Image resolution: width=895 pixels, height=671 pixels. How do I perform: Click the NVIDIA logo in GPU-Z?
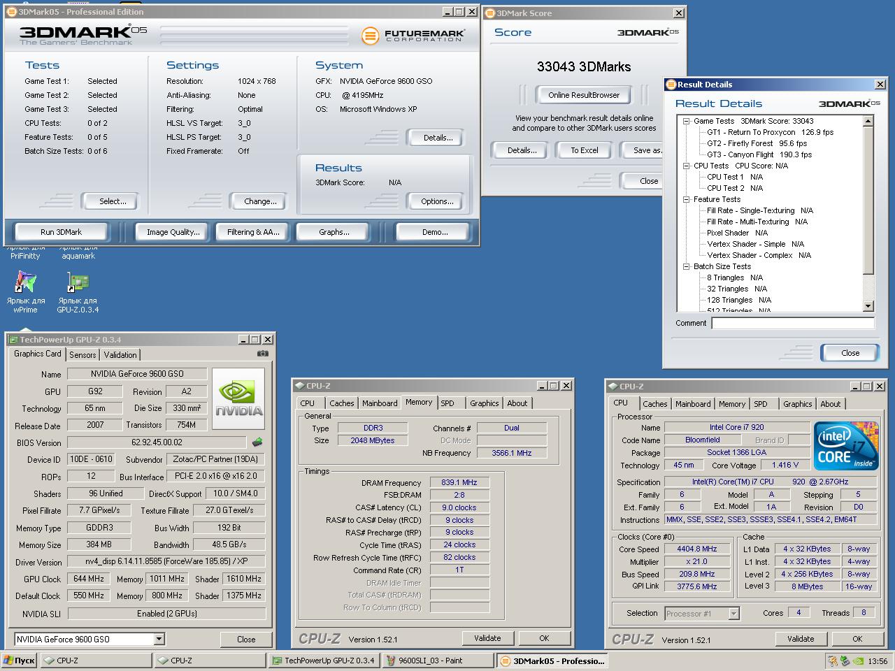point(238,399)
